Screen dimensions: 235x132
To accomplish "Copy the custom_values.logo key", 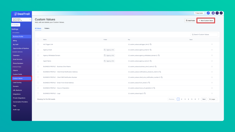I will coord(145,93).
